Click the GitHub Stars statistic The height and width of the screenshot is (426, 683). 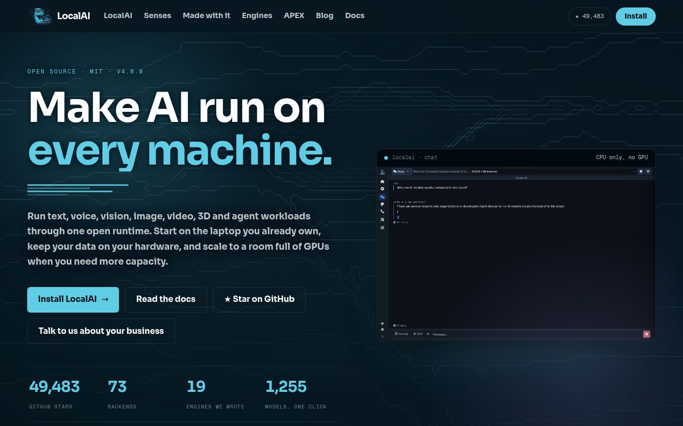tap(54, 394)
